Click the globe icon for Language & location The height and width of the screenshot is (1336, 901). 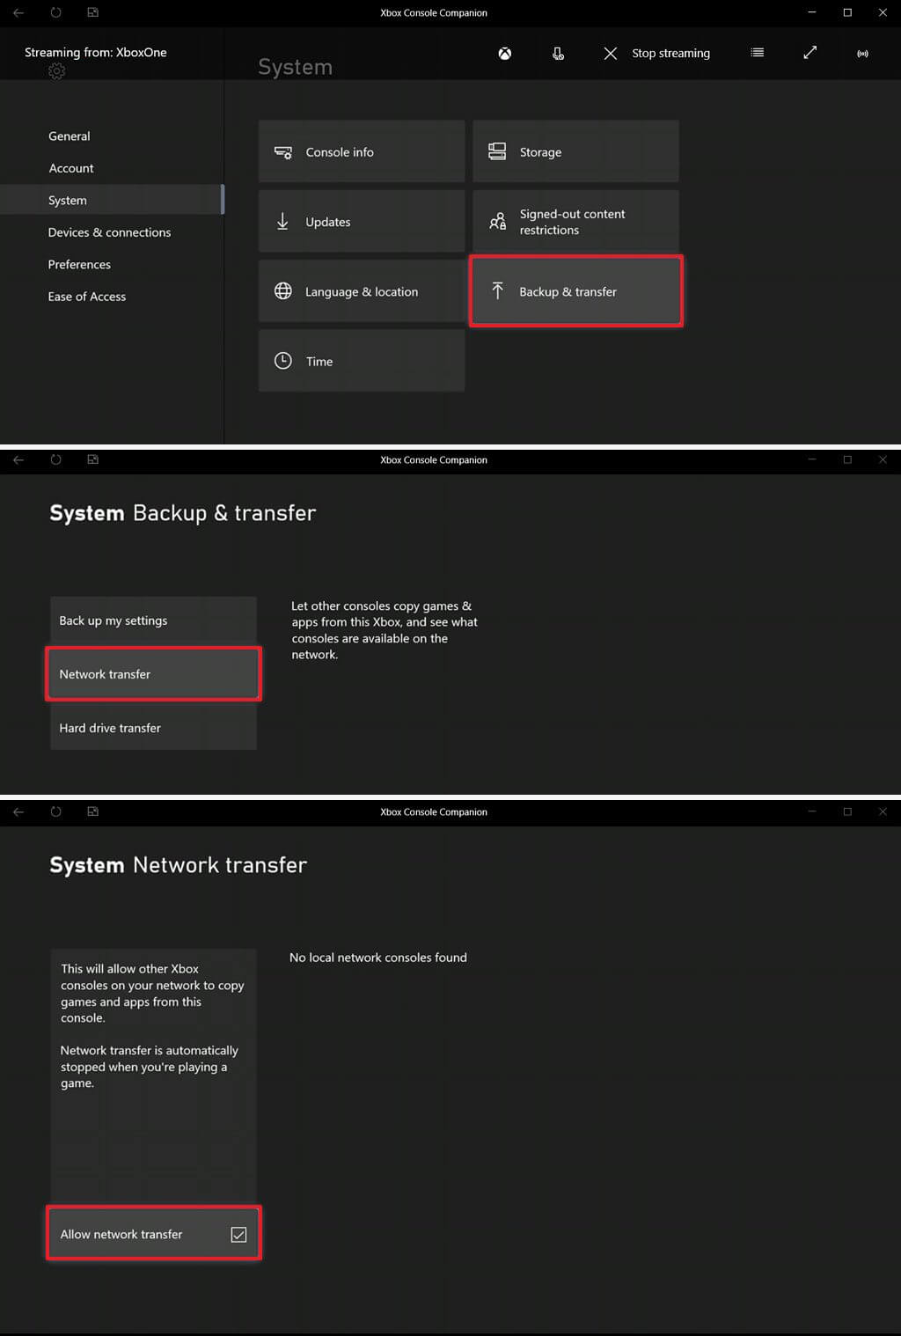tap(283, 290)
